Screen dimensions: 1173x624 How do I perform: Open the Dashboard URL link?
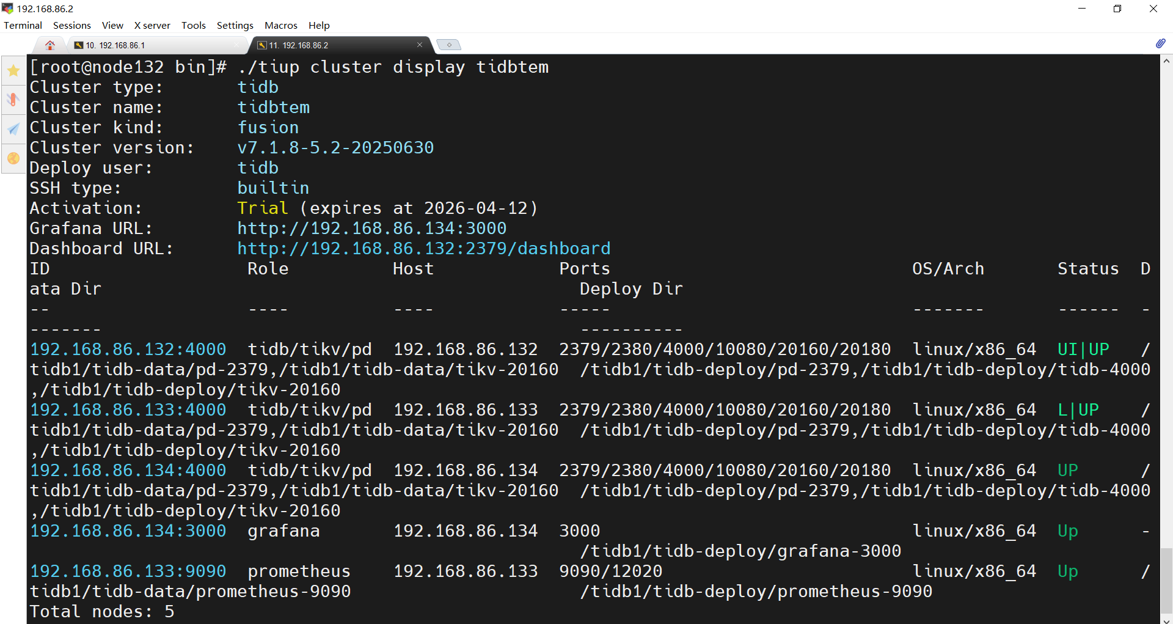[x=423, y=249]
